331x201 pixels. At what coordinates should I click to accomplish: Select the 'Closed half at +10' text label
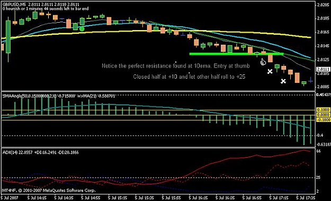pos(189,76)
